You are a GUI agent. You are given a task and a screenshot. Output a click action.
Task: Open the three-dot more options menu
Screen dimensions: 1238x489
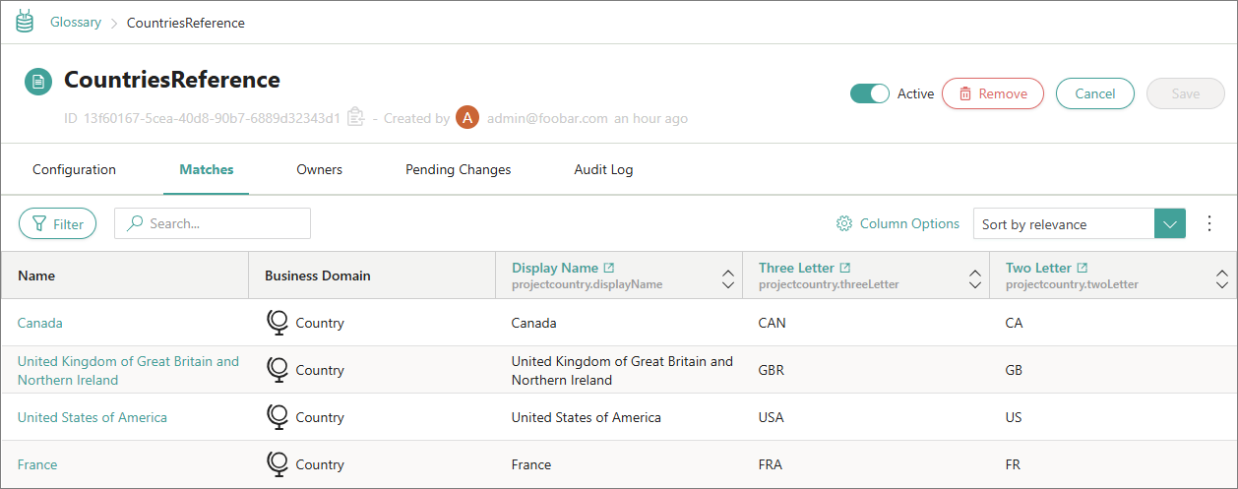(1210, 223)
